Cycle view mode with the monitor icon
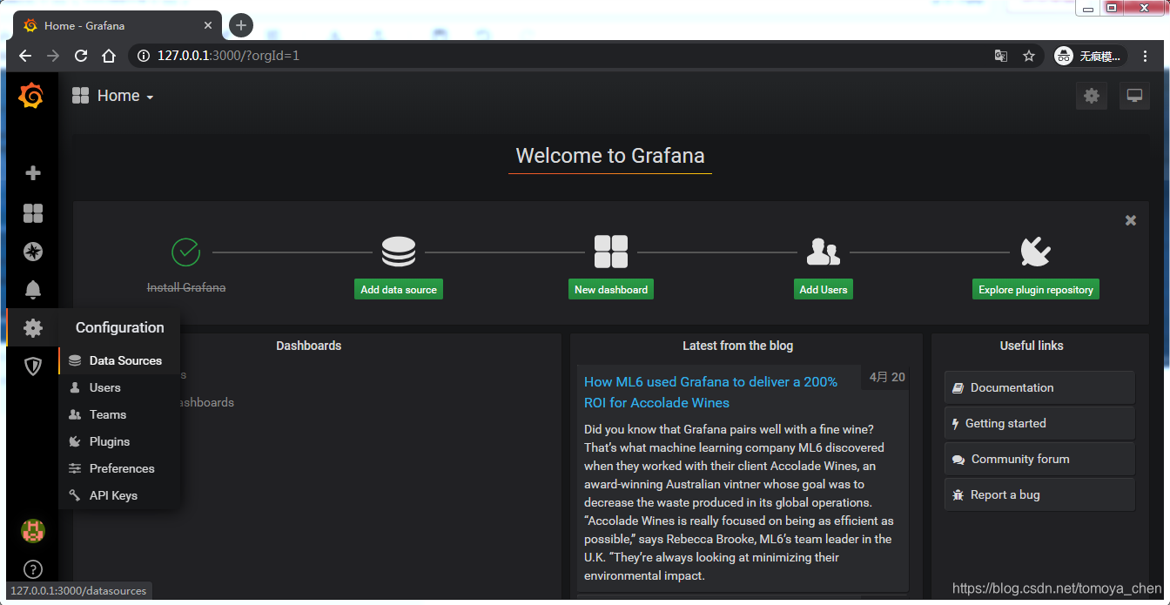Viewport: 1170px width, 605px height. (x=1134, y=96)
